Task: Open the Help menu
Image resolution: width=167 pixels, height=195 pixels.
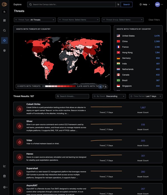Action: [x=145, y=4]
